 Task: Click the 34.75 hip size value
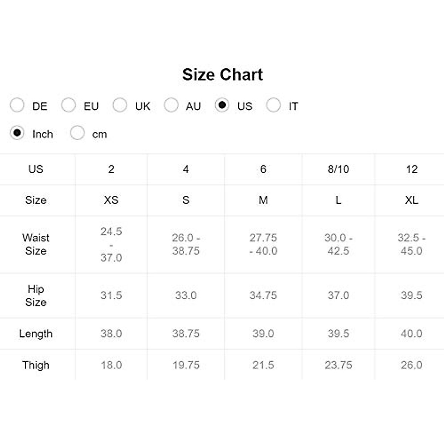point(263,295)
